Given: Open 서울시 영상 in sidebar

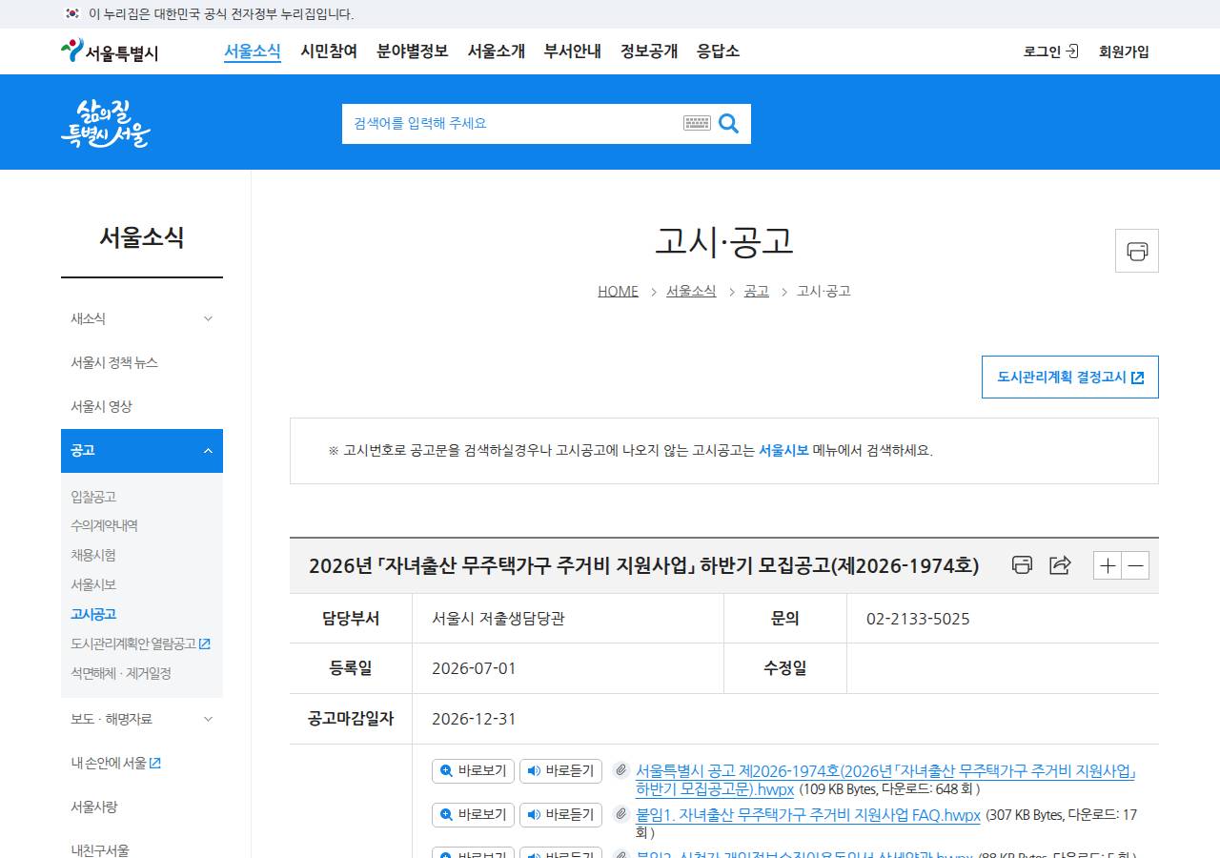Looking at the screenshot, I should point(101,406).
